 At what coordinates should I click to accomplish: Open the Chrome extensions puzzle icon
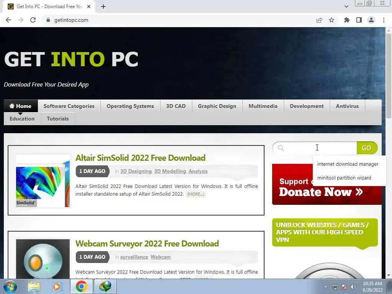click(347, 20)
